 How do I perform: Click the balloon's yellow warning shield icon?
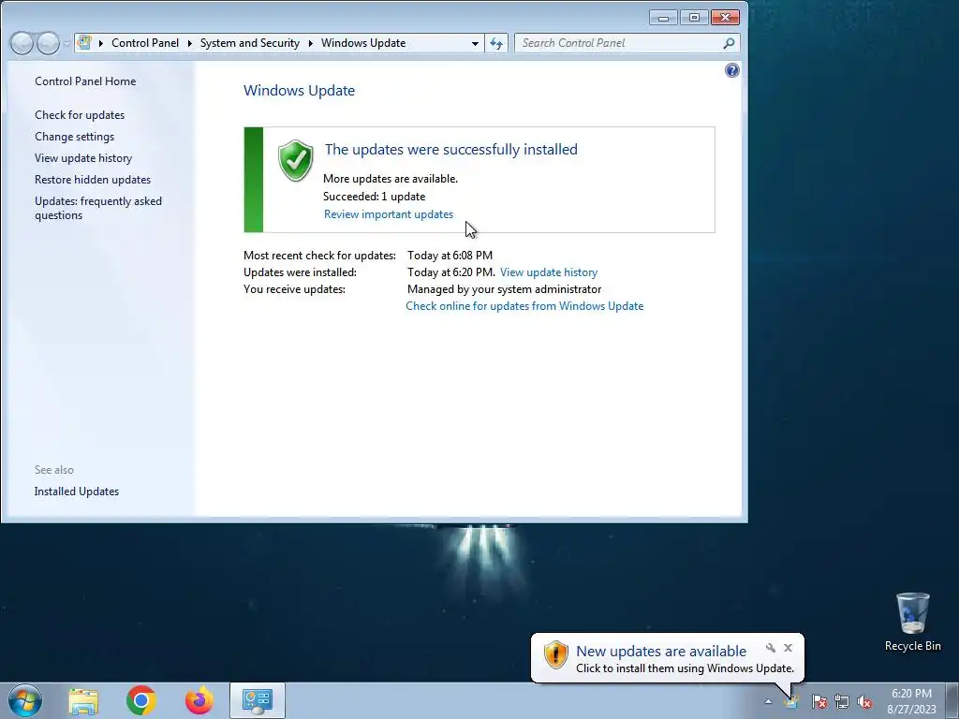pyautogui.click(x=555, y=654)
